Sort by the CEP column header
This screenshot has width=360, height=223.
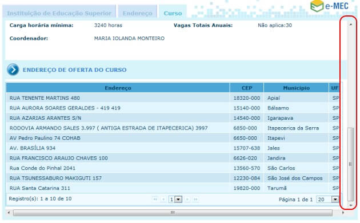247,88
